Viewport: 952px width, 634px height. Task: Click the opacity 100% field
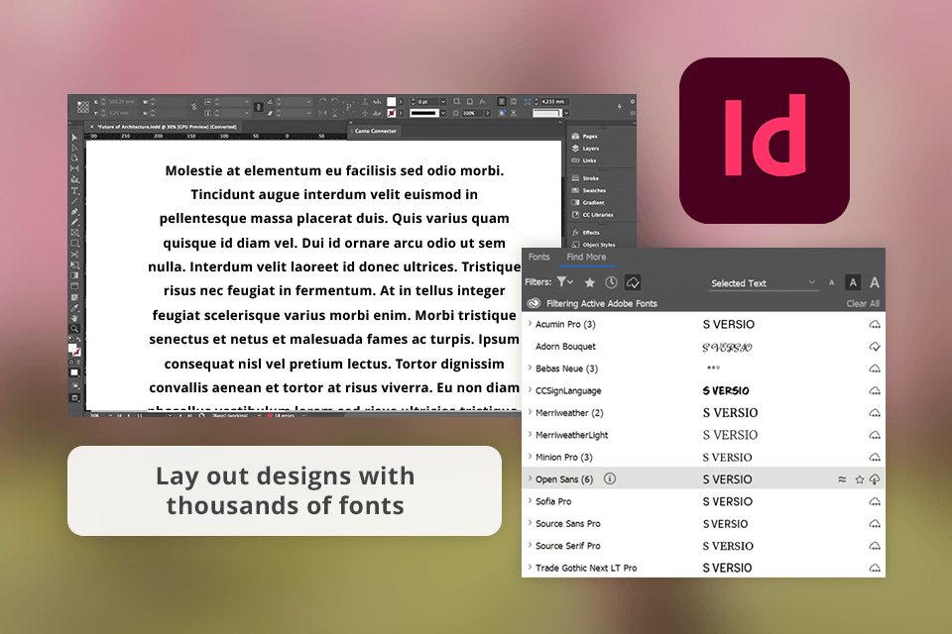[x=473, y=113]
